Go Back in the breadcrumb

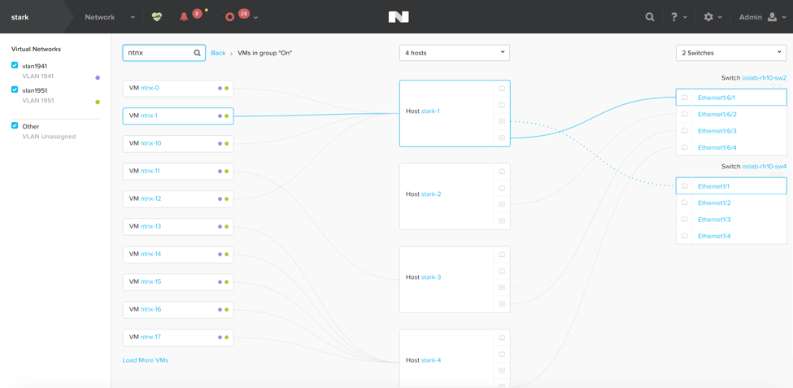click(218, 53)
